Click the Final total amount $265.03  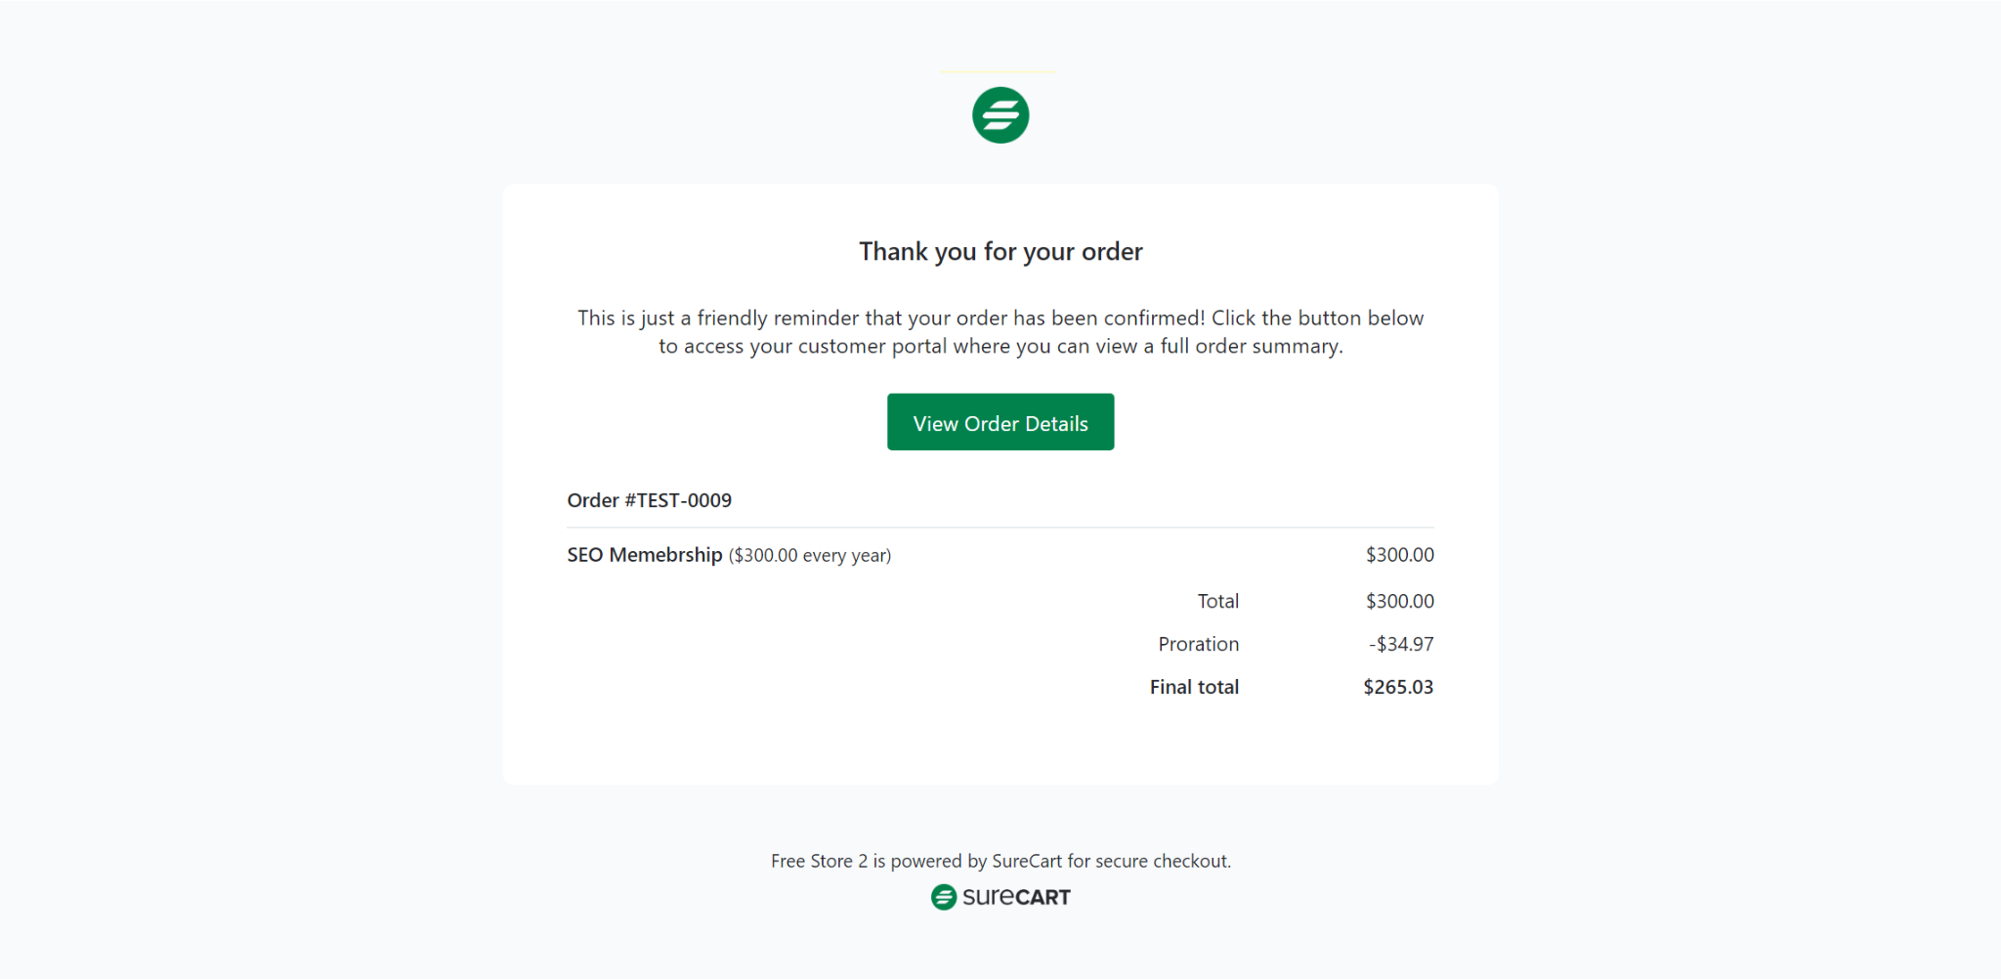point(1397,686)
